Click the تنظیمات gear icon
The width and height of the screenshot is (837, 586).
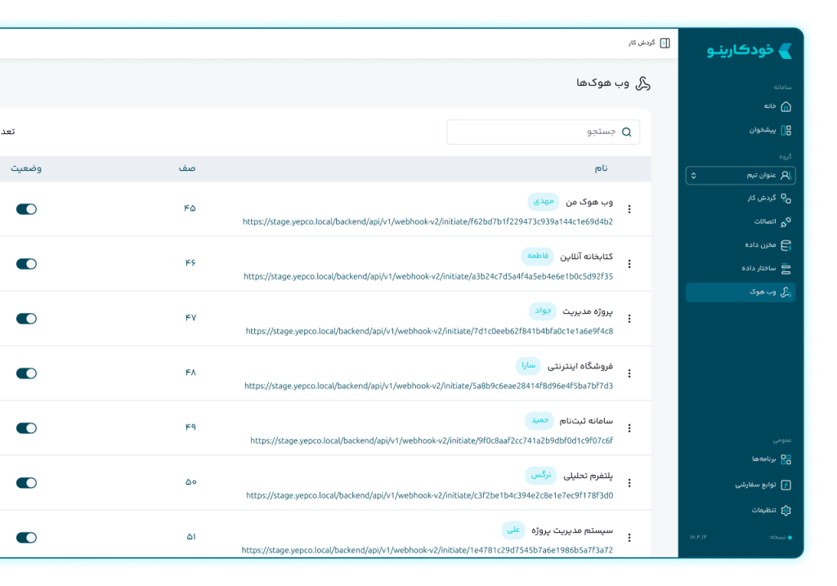786,511
